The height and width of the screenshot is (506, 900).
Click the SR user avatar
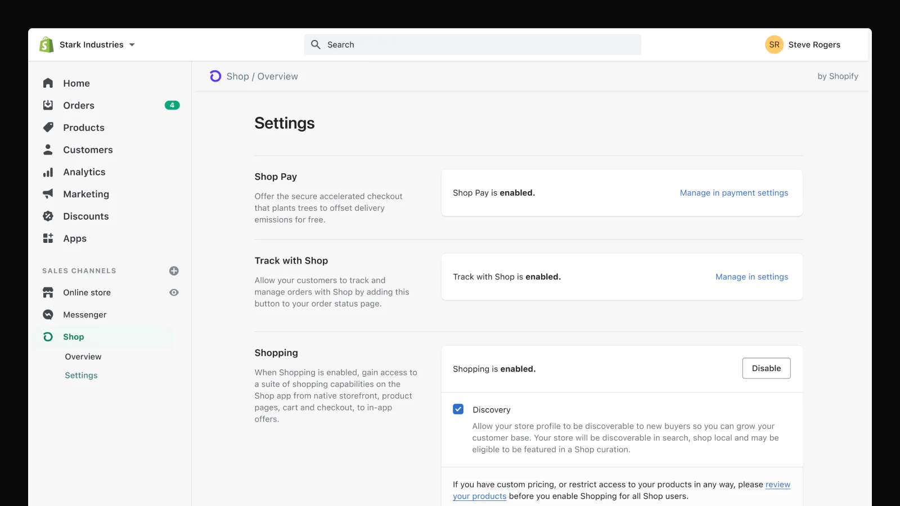pyautogui.click(x=774, y=44)
